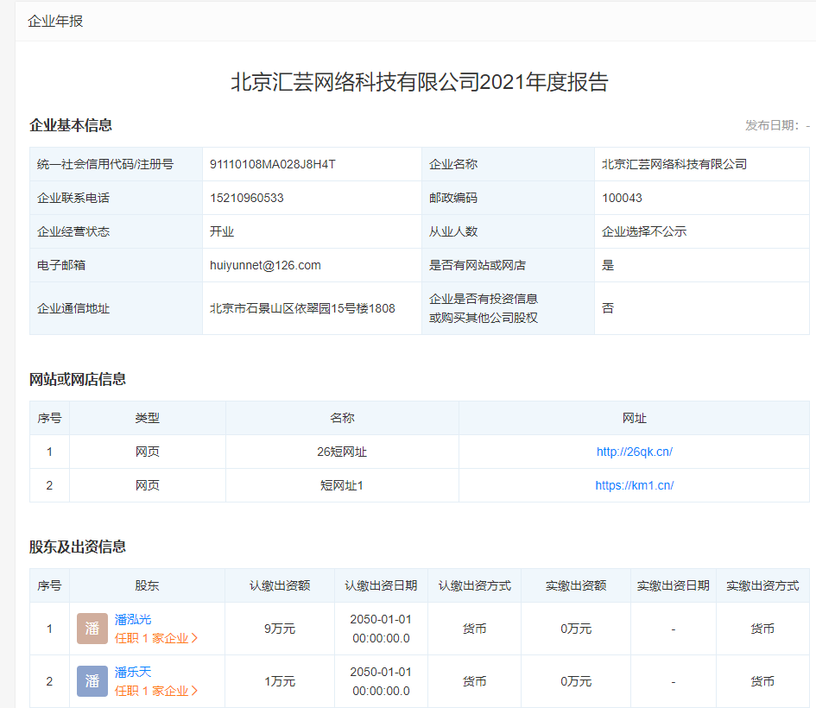Click the blue 潘 avatar for 潘乐天

click(92, 681)
